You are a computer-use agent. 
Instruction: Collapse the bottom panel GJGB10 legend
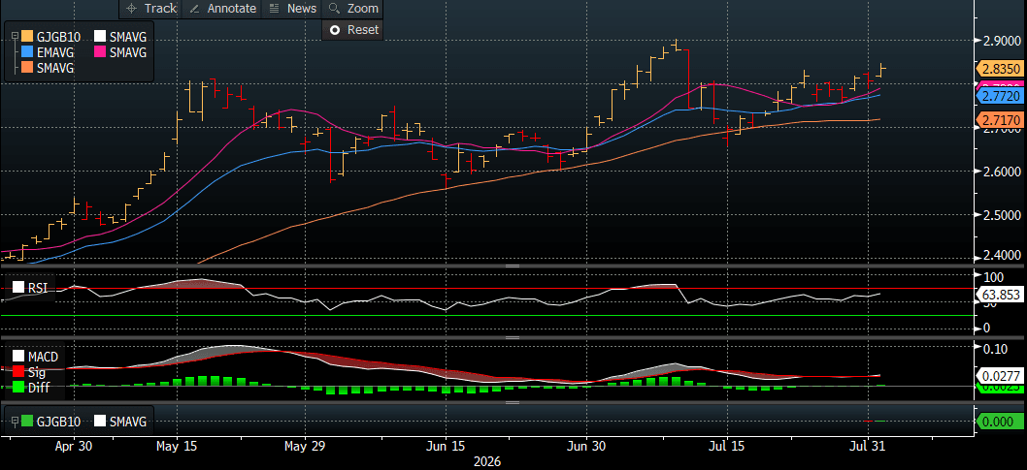(x=14, y=423)
